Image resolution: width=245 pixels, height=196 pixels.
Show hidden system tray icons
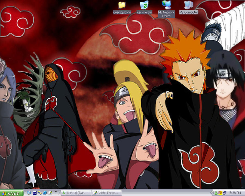pos(212,193)
